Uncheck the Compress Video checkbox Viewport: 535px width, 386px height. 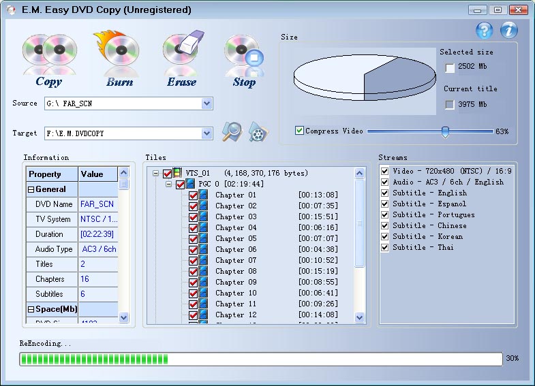point(300,131)
